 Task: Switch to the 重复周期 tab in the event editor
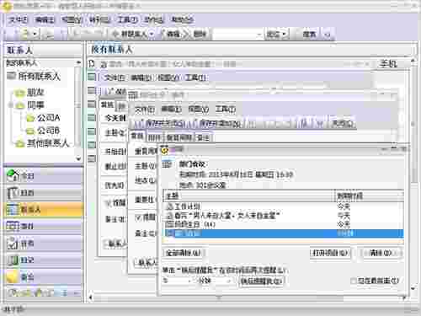179,137
